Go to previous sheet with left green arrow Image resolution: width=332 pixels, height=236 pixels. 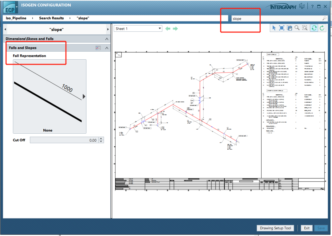[x=168, y=29]
